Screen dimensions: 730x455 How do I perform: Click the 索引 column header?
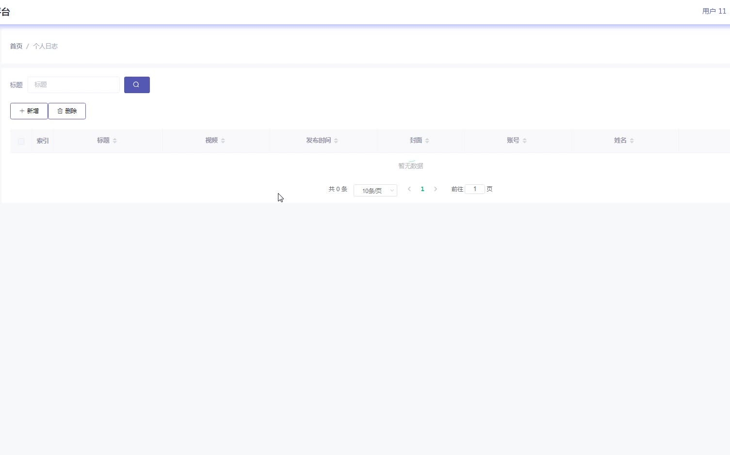coord(43,141)
